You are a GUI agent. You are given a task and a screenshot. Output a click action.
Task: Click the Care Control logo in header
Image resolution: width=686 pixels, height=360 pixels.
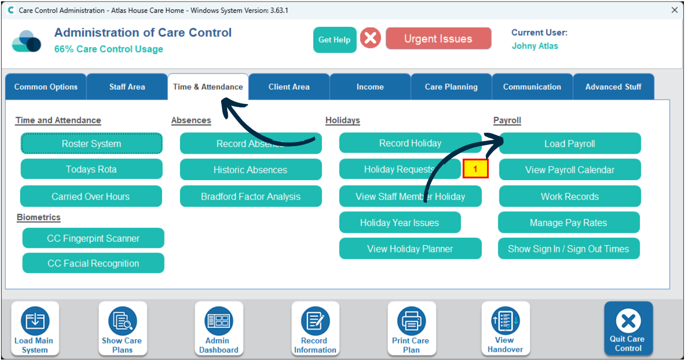click(x=26, y=42)
